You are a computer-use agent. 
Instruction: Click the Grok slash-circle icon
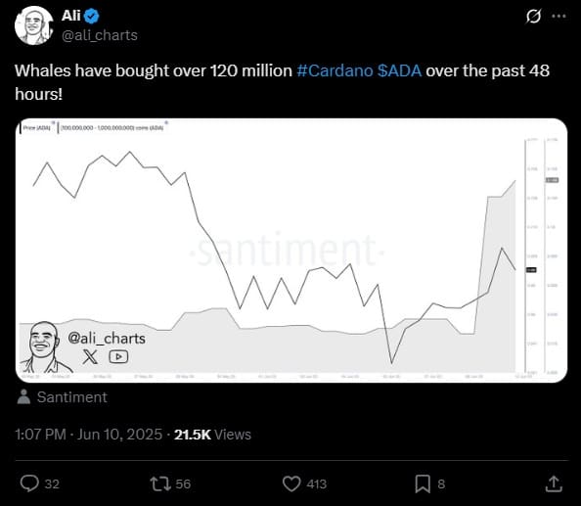534,17
